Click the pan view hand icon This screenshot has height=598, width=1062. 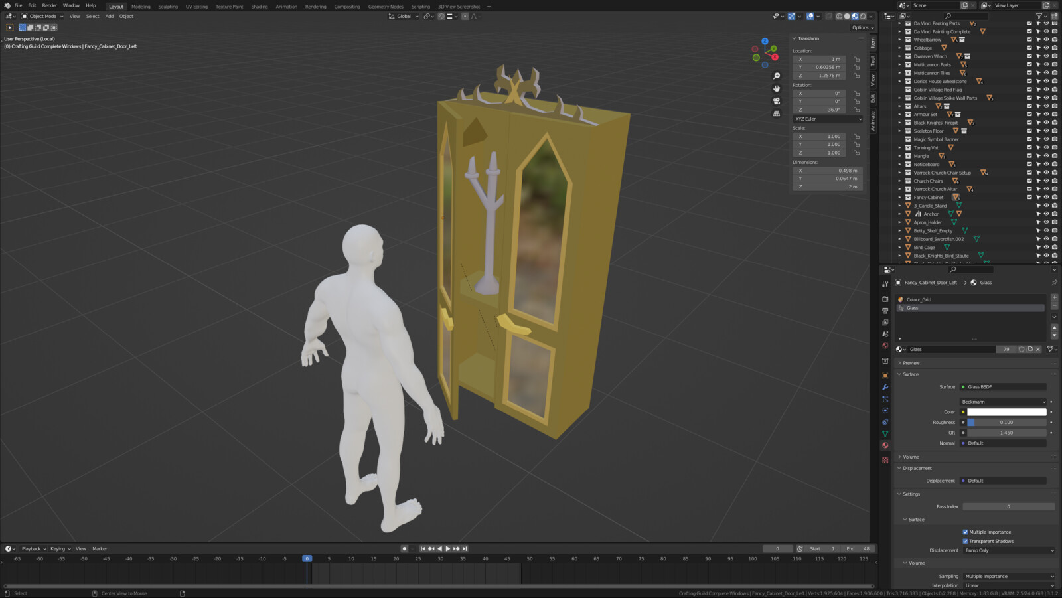coord(777,88)
